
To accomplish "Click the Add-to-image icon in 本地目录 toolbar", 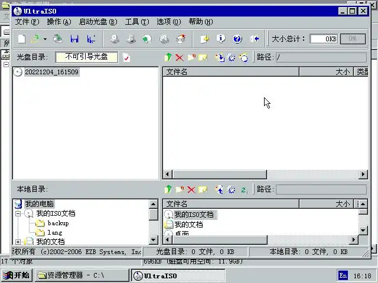I will pyautogui.click(x=219, y=190).
